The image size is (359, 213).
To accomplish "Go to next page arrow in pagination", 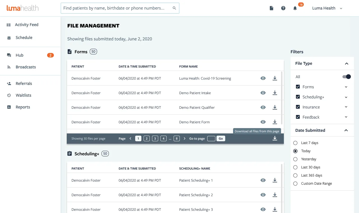I will 184,138.
